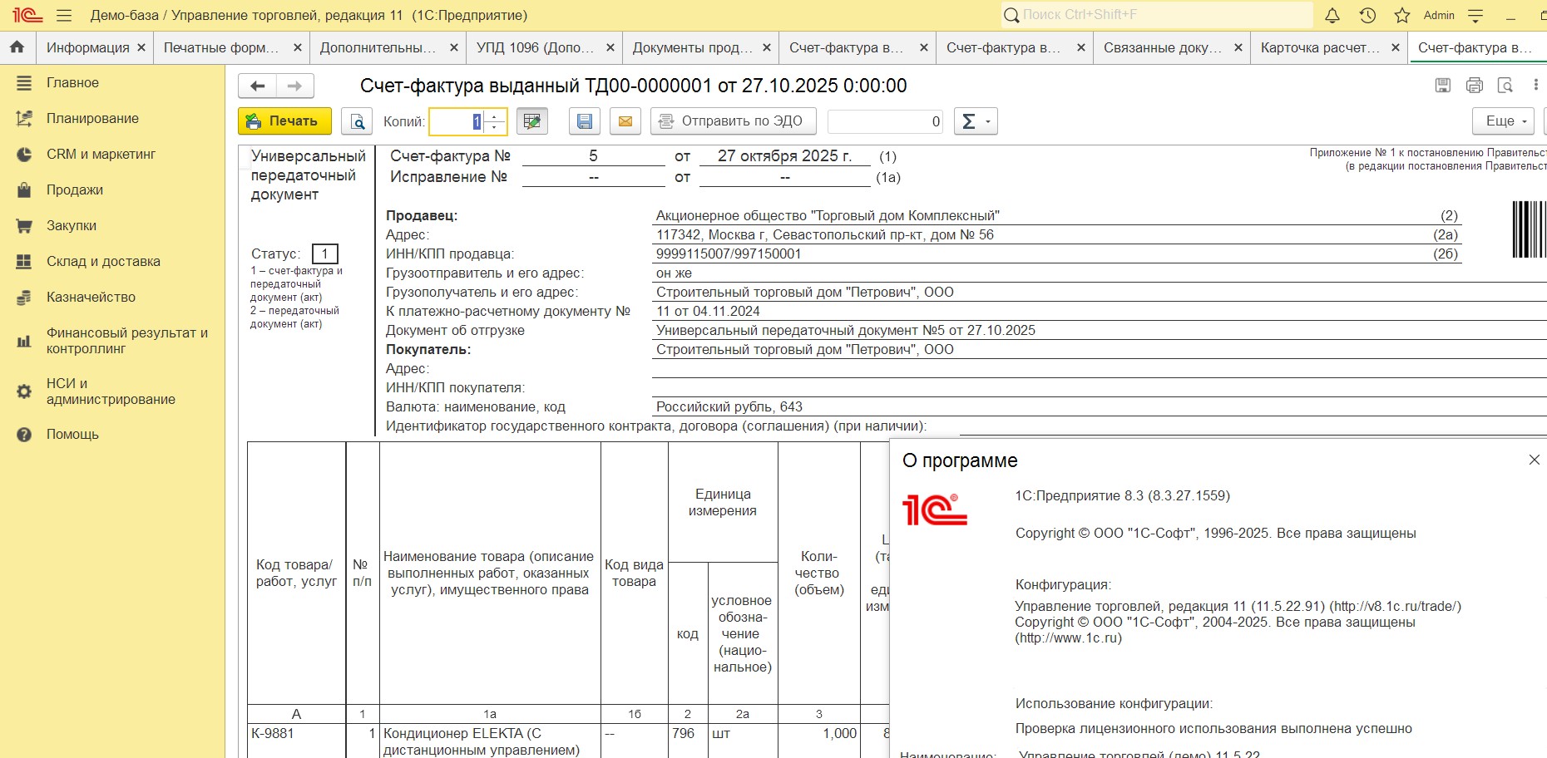Open the history clock icon
This screenshot has width=1547, height=758.
(x=1367, y=15)
